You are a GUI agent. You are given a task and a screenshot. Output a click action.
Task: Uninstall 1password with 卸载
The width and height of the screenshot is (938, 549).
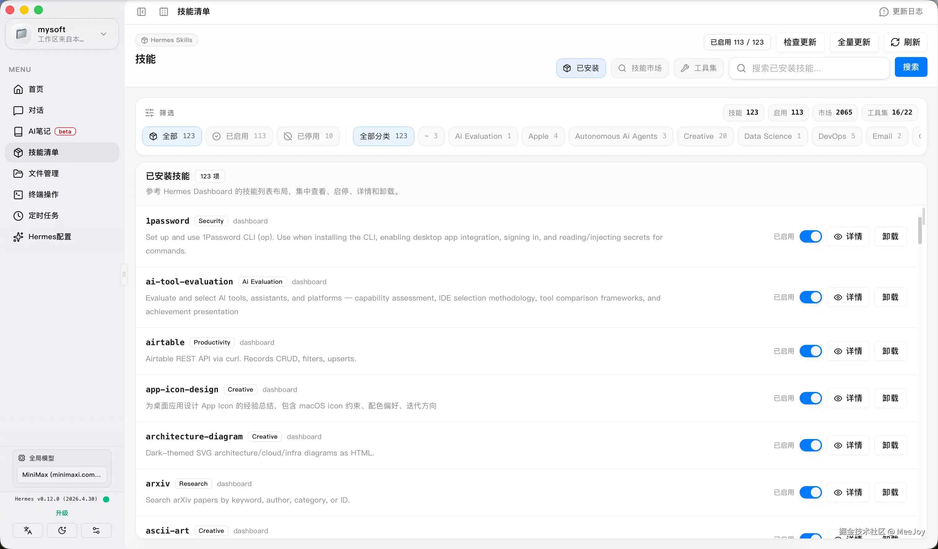[890, 236]
